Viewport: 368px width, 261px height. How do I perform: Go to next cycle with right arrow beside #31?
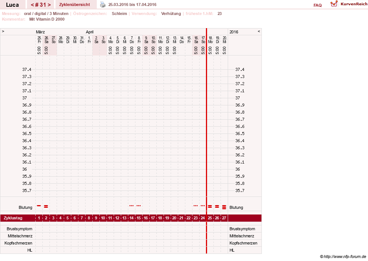tap(49, 5)
